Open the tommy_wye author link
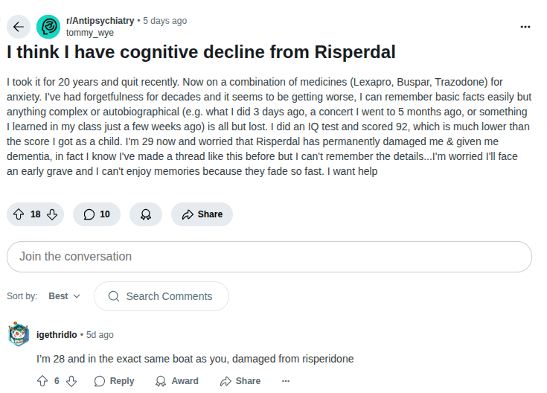Image resolution: width=547 pixels, height=393 pixels. point(89,33)
